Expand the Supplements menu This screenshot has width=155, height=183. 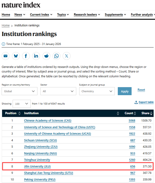pos(115,14)
